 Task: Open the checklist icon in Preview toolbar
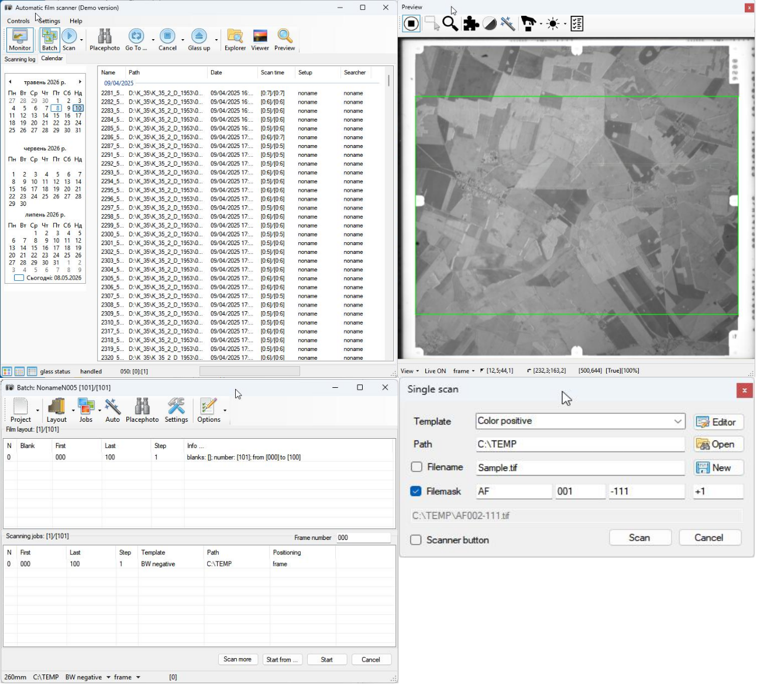point(577,24)
